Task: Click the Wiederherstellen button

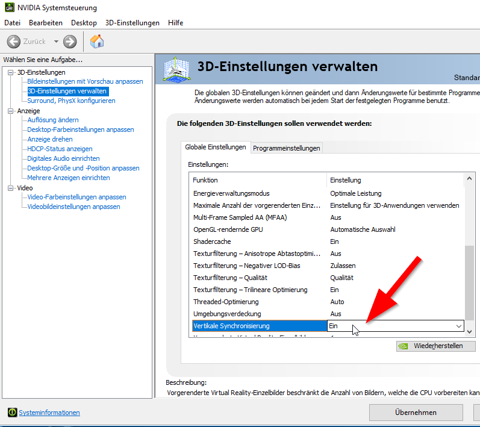Action: 435,346
